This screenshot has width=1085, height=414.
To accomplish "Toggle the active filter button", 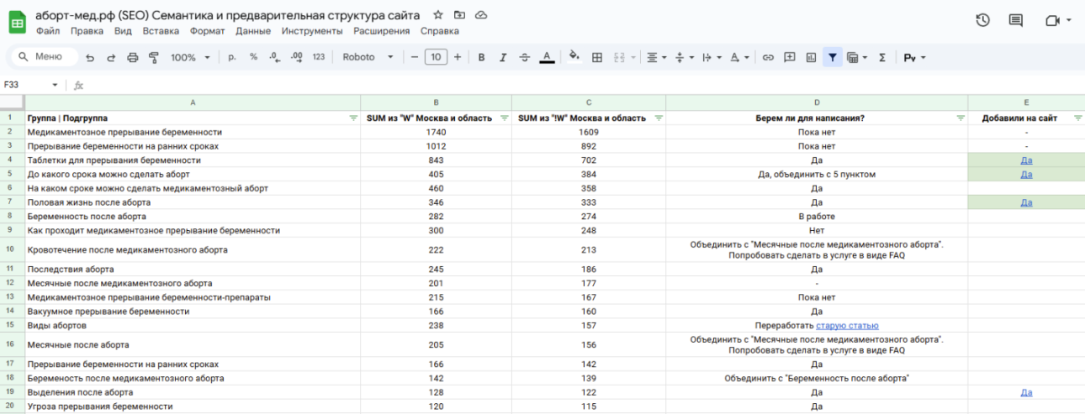I will click(832, 57).
